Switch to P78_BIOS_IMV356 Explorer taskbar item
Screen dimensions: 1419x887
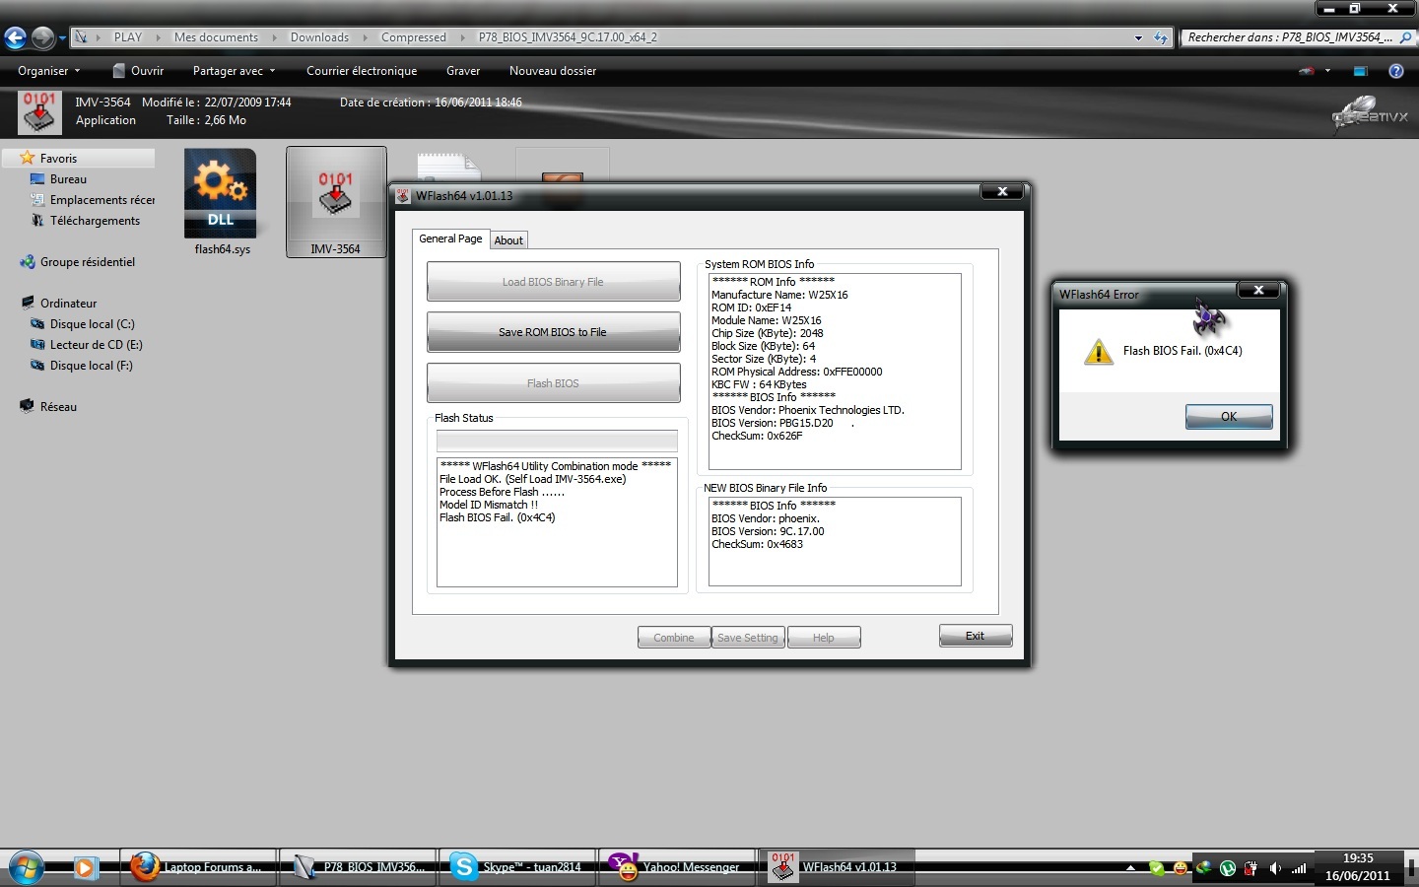click(359, 867)
